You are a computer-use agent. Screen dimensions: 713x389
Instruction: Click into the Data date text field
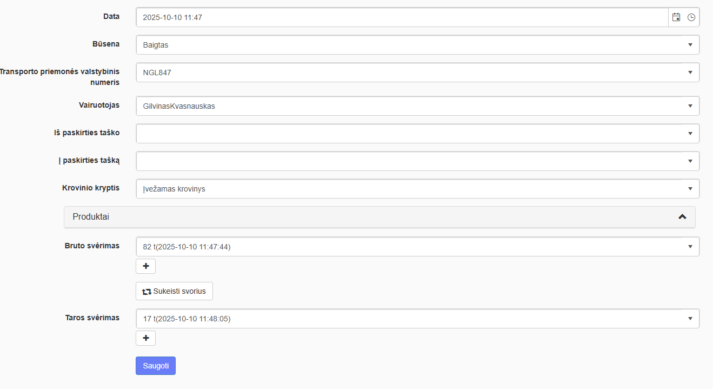(x=400, y=17)
